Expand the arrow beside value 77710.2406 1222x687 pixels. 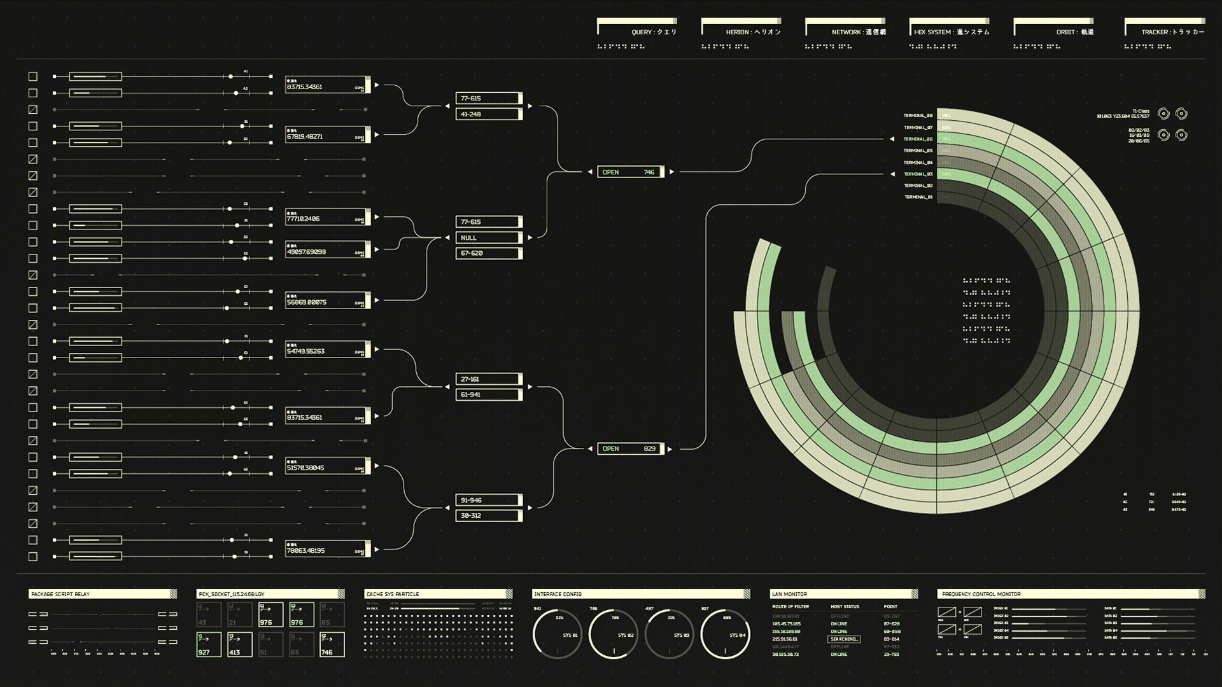(377, 217)
